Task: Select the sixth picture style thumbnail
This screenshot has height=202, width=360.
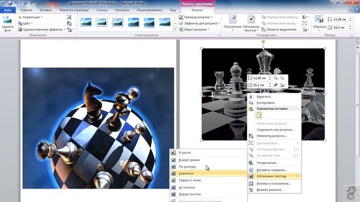Action: [x=165, y=22]
